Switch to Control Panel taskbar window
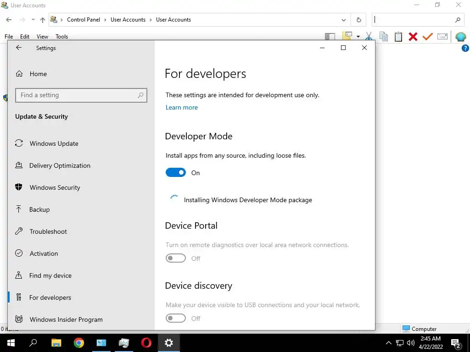This screenshot has width=470, height=352. (101, 343)
